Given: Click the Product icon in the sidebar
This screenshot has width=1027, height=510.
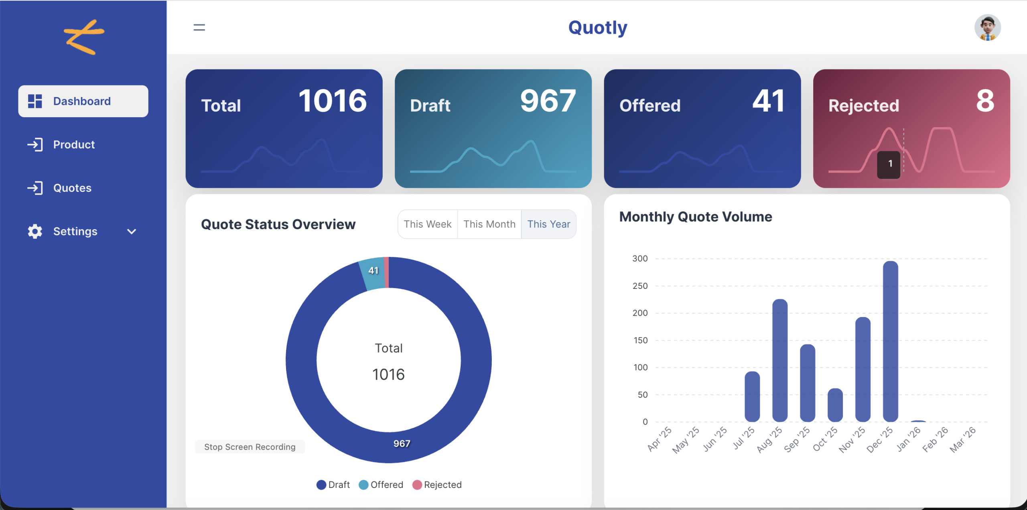Looking at the screenshot, I should 35,144.
